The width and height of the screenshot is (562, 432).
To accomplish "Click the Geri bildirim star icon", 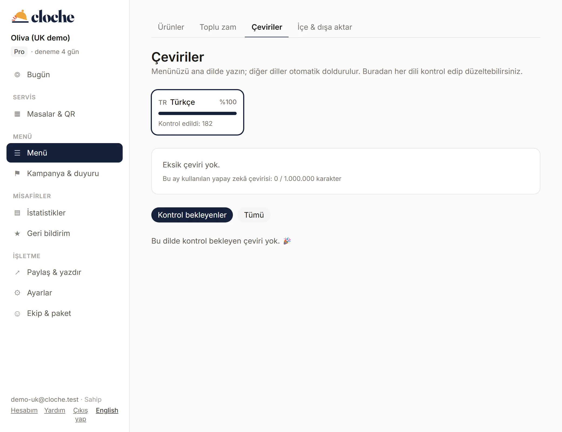I will [x=17, y=234].
